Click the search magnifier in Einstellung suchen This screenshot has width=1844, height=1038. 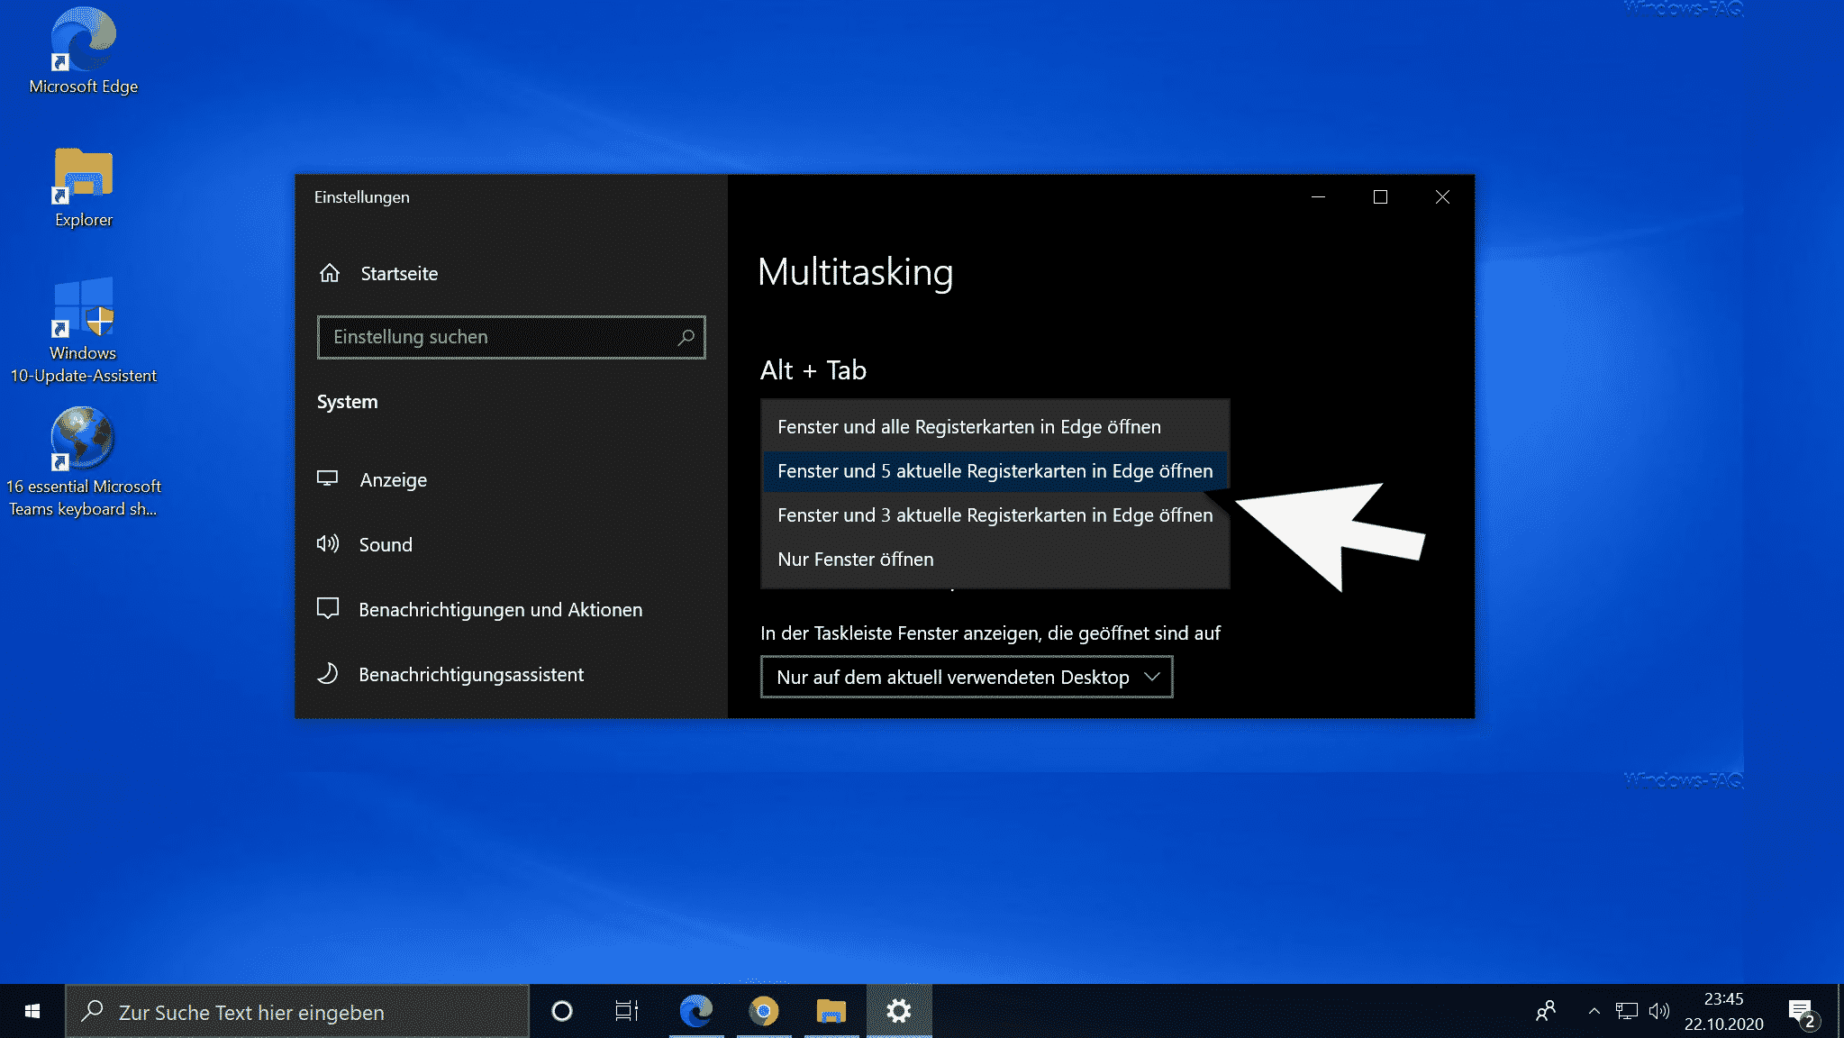pyautogui.click(x=686, y=337)
